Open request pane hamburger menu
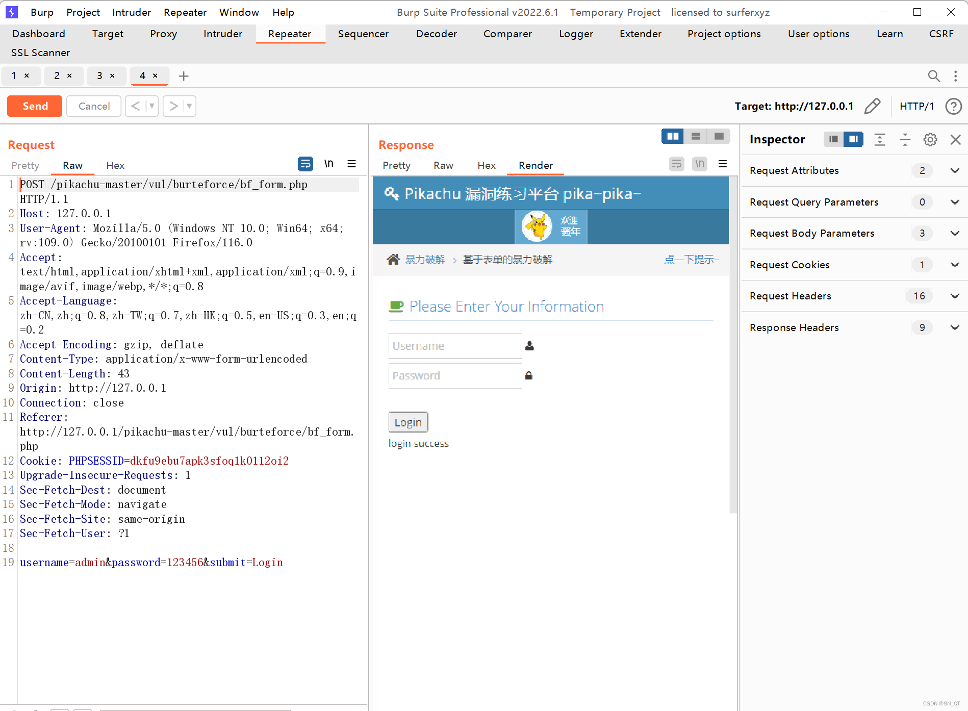The height and width of the screenshot is (711, 968). [351, 164]
